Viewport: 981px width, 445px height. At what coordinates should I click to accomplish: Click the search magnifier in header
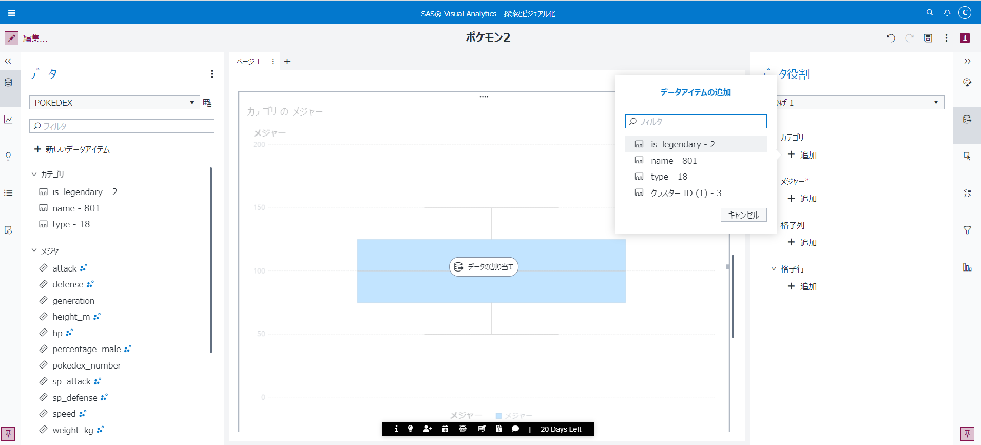coord(930,13)
